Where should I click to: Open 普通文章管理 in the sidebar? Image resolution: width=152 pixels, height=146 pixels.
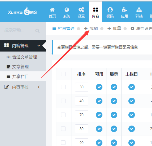pyautogui.click(x=23, y=57)
